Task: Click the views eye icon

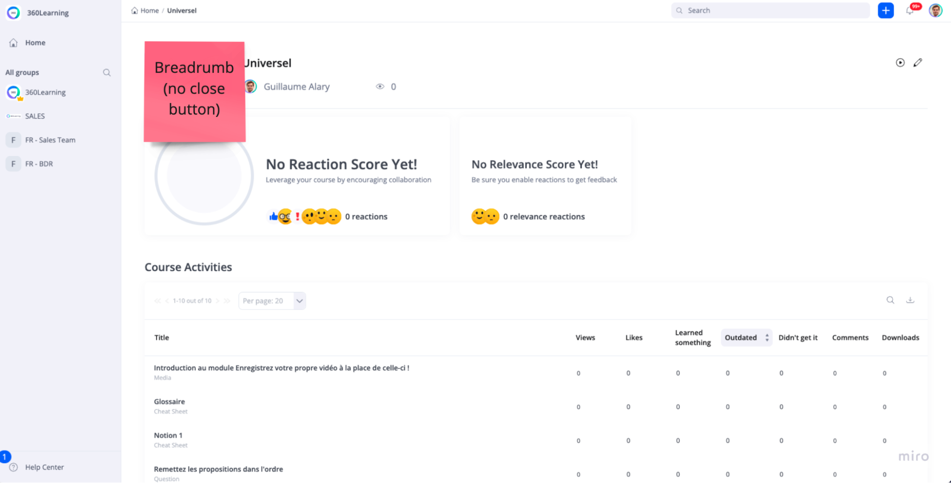Action: (380, 87)
